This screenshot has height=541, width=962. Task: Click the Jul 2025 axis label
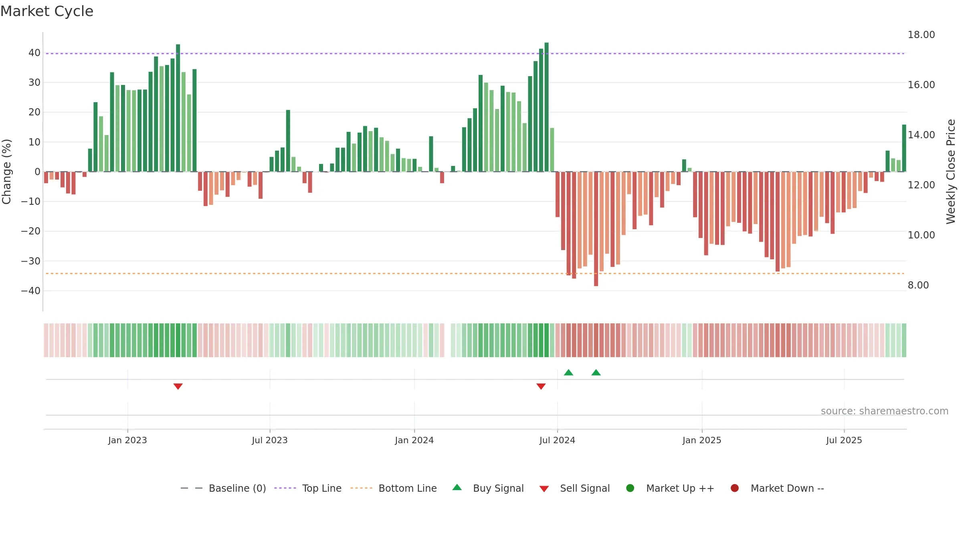click(x=844, y=440)
